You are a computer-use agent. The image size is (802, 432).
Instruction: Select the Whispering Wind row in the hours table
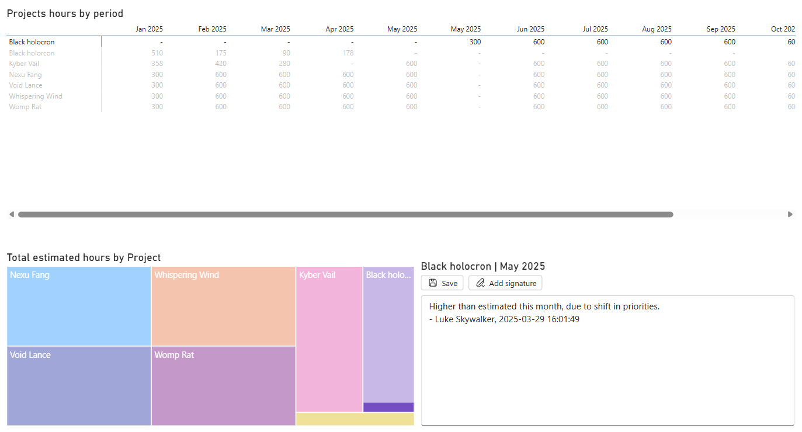click(x=36, y=96)
